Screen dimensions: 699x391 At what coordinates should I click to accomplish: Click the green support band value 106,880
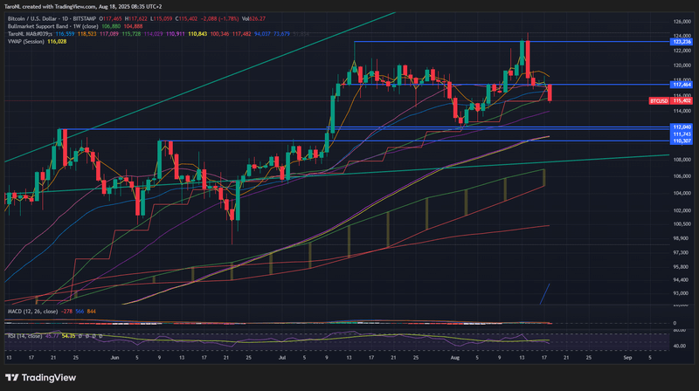pyautogui.click(x=112, y=26)
